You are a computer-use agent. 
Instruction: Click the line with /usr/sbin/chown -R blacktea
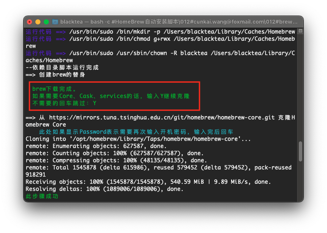(160, 53)
